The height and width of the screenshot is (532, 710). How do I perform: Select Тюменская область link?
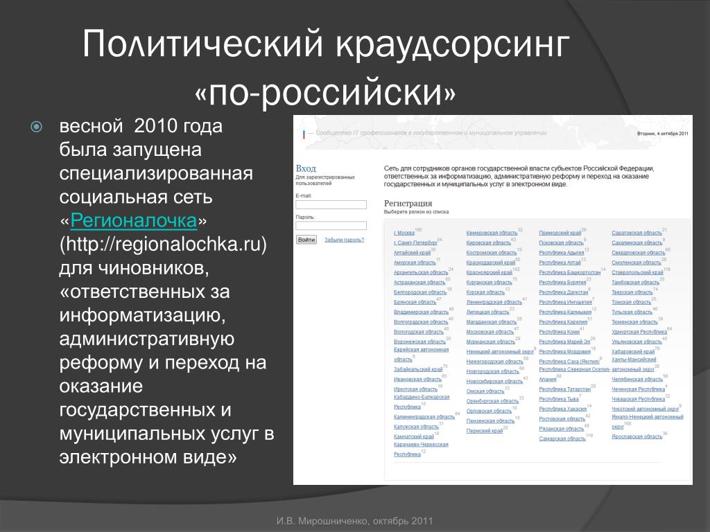[x=634, y=322]
